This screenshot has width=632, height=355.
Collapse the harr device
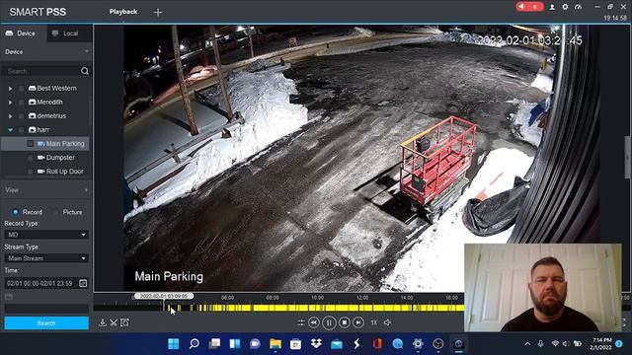click(x=11, y=130)
